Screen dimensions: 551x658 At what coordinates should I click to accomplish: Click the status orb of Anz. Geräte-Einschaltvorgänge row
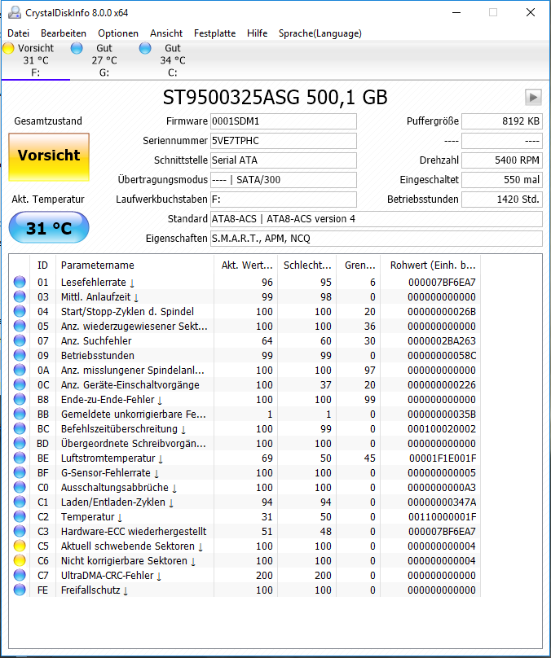pyautogui.click(x=20, y=385)
